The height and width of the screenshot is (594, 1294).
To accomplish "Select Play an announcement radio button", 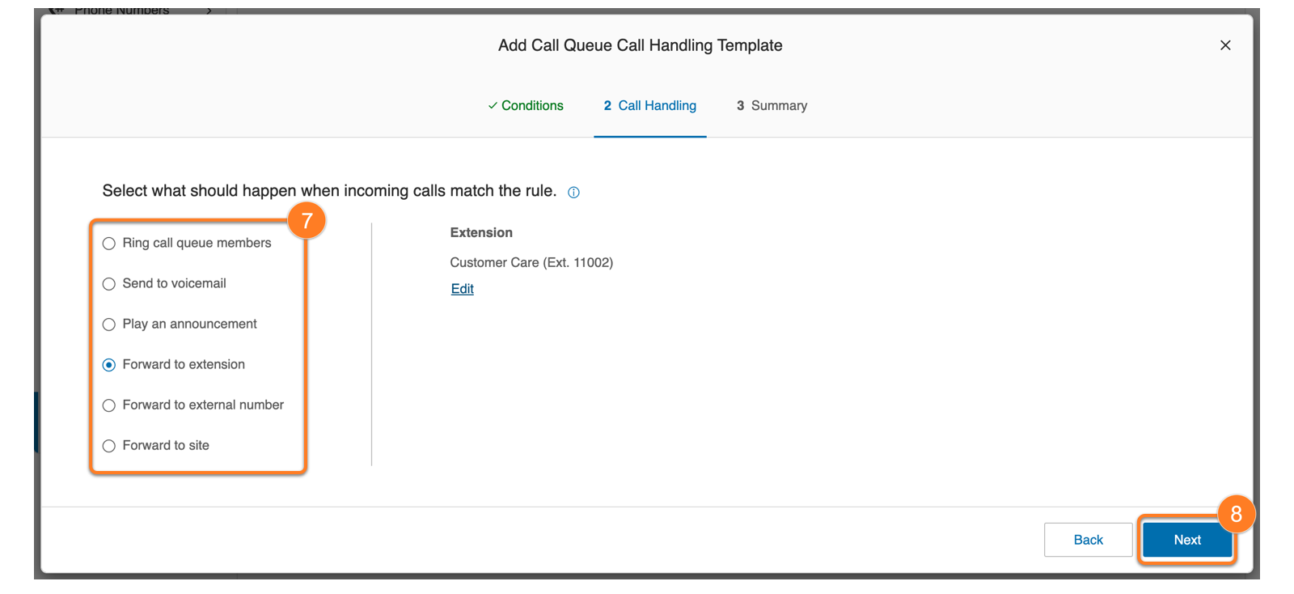I will pos(109,325).
